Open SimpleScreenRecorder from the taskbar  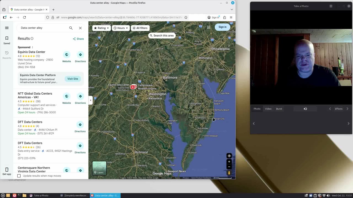(x=74, y=196)
